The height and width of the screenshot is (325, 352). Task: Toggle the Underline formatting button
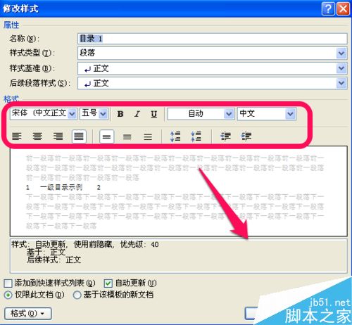click(x=154, y=114)
